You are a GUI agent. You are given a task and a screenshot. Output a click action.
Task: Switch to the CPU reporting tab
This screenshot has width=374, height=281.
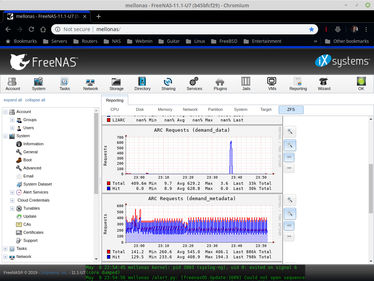click(114, 109)
